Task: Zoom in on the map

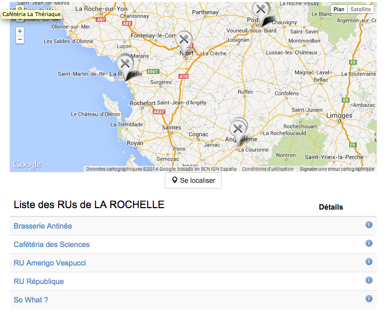Action: [x=20, y=31]
